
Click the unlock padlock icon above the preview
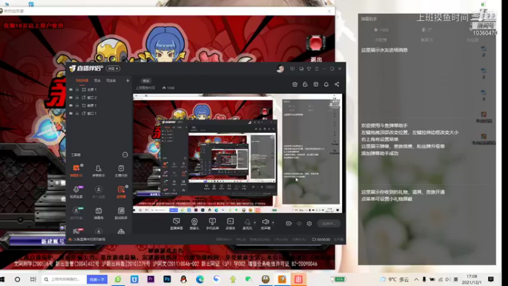(x=305, y=85)
